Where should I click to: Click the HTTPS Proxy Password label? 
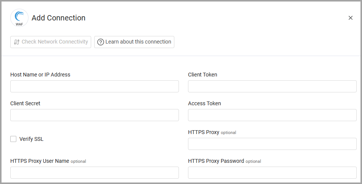tap(216, 161)
